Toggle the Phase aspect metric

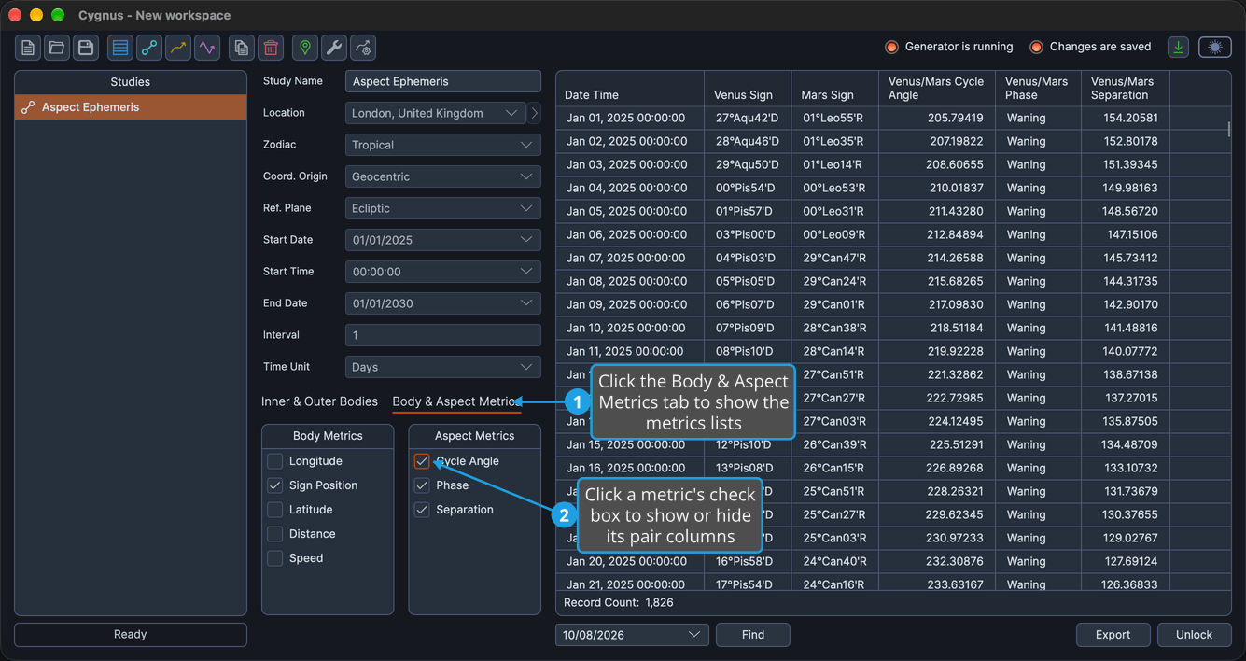coord(422,485)
